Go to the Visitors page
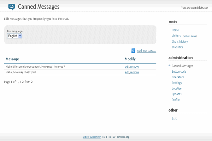 pos(176,36)
